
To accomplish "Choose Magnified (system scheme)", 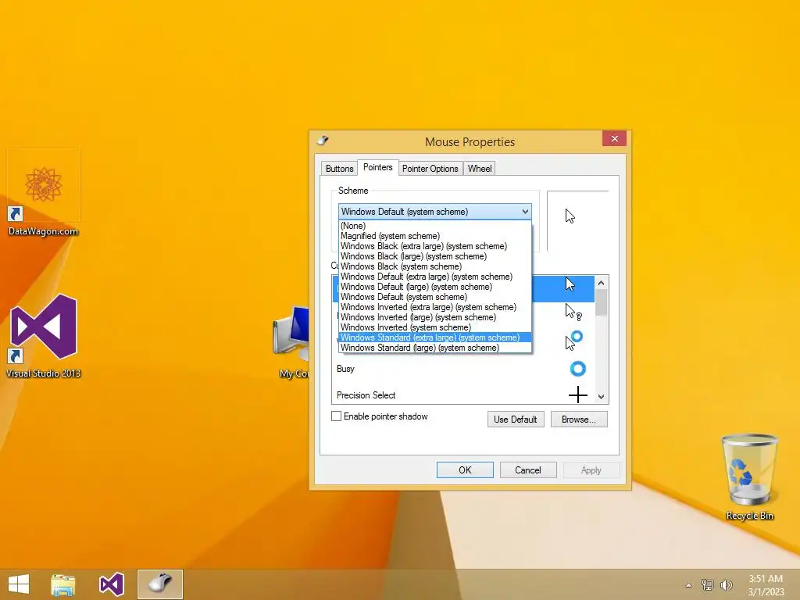I will tap(434, 236).
